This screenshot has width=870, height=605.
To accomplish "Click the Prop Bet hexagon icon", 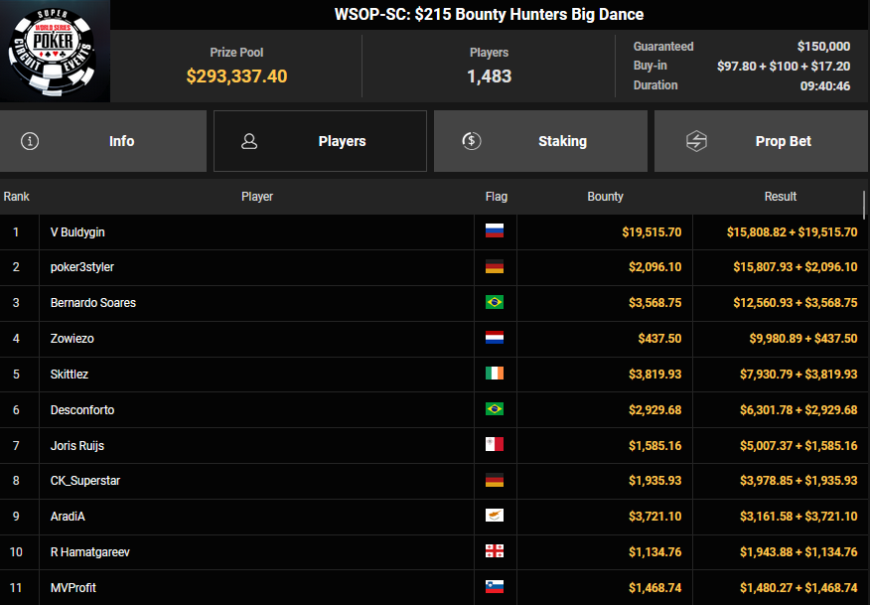I will 696,141.
